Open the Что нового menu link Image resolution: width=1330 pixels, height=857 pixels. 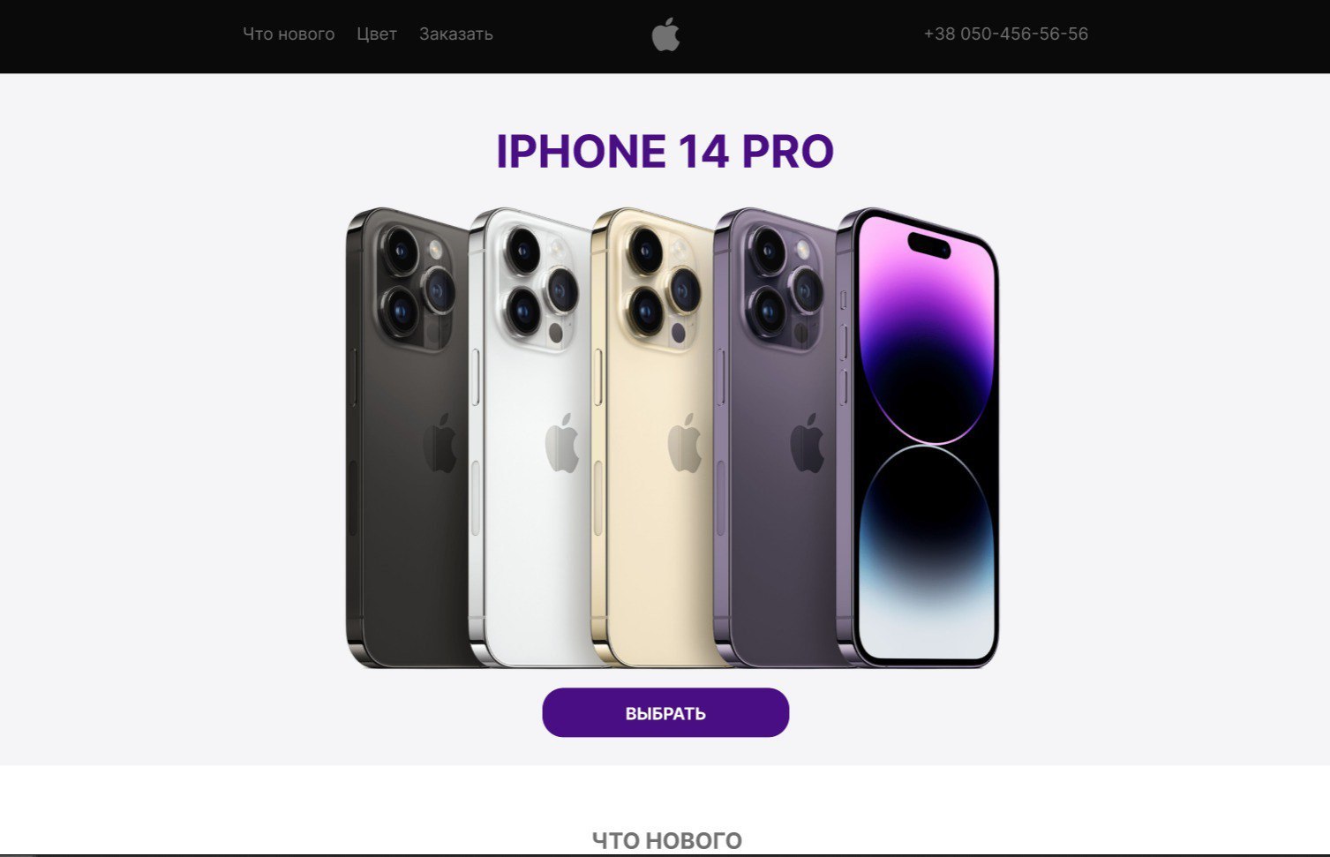coord(289,34)
